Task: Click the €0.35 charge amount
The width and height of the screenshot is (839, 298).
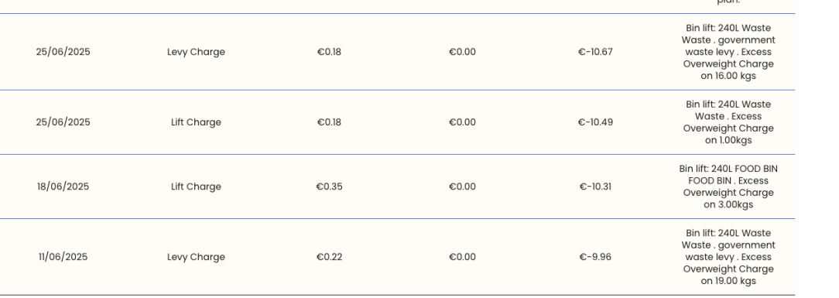Action: [329, 187]
